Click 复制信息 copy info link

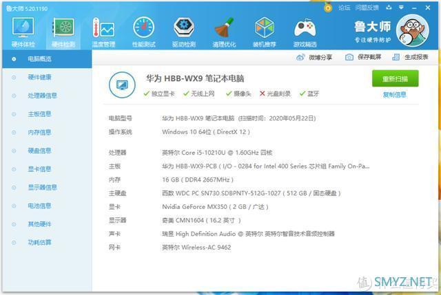click(x=395, y=95)
